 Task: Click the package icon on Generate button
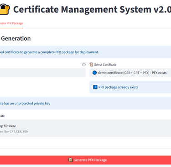pyautogui.click(x=70, y=160)
